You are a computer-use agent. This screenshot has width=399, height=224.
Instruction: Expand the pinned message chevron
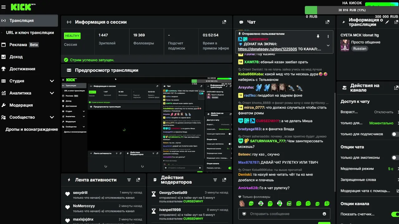click(328, 45)
